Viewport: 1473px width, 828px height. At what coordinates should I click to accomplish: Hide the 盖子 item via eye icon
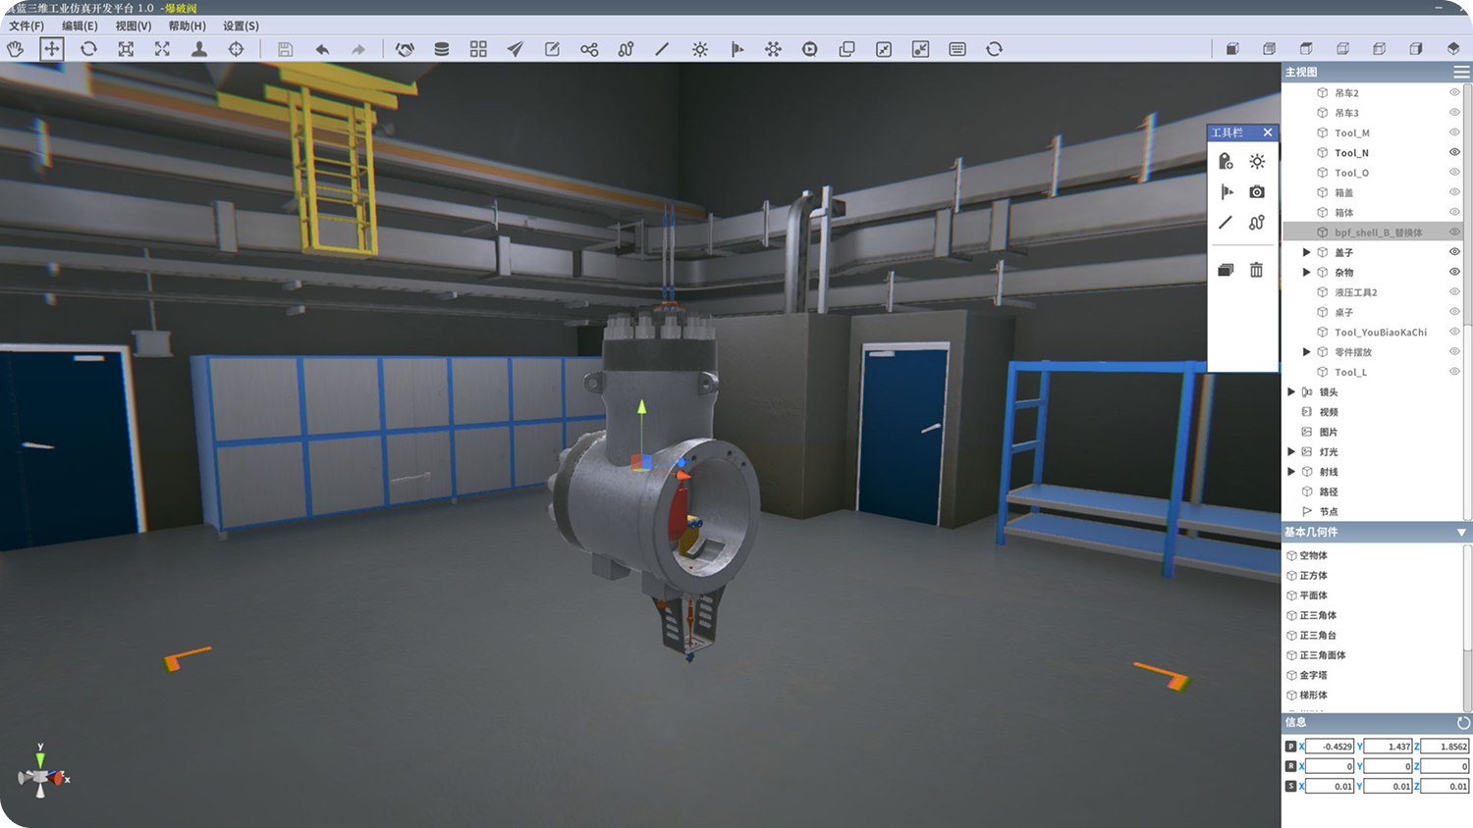[1454, 252]
